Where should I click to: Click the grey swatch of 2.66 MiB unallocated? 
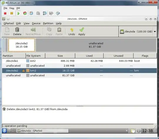(28, 66)
